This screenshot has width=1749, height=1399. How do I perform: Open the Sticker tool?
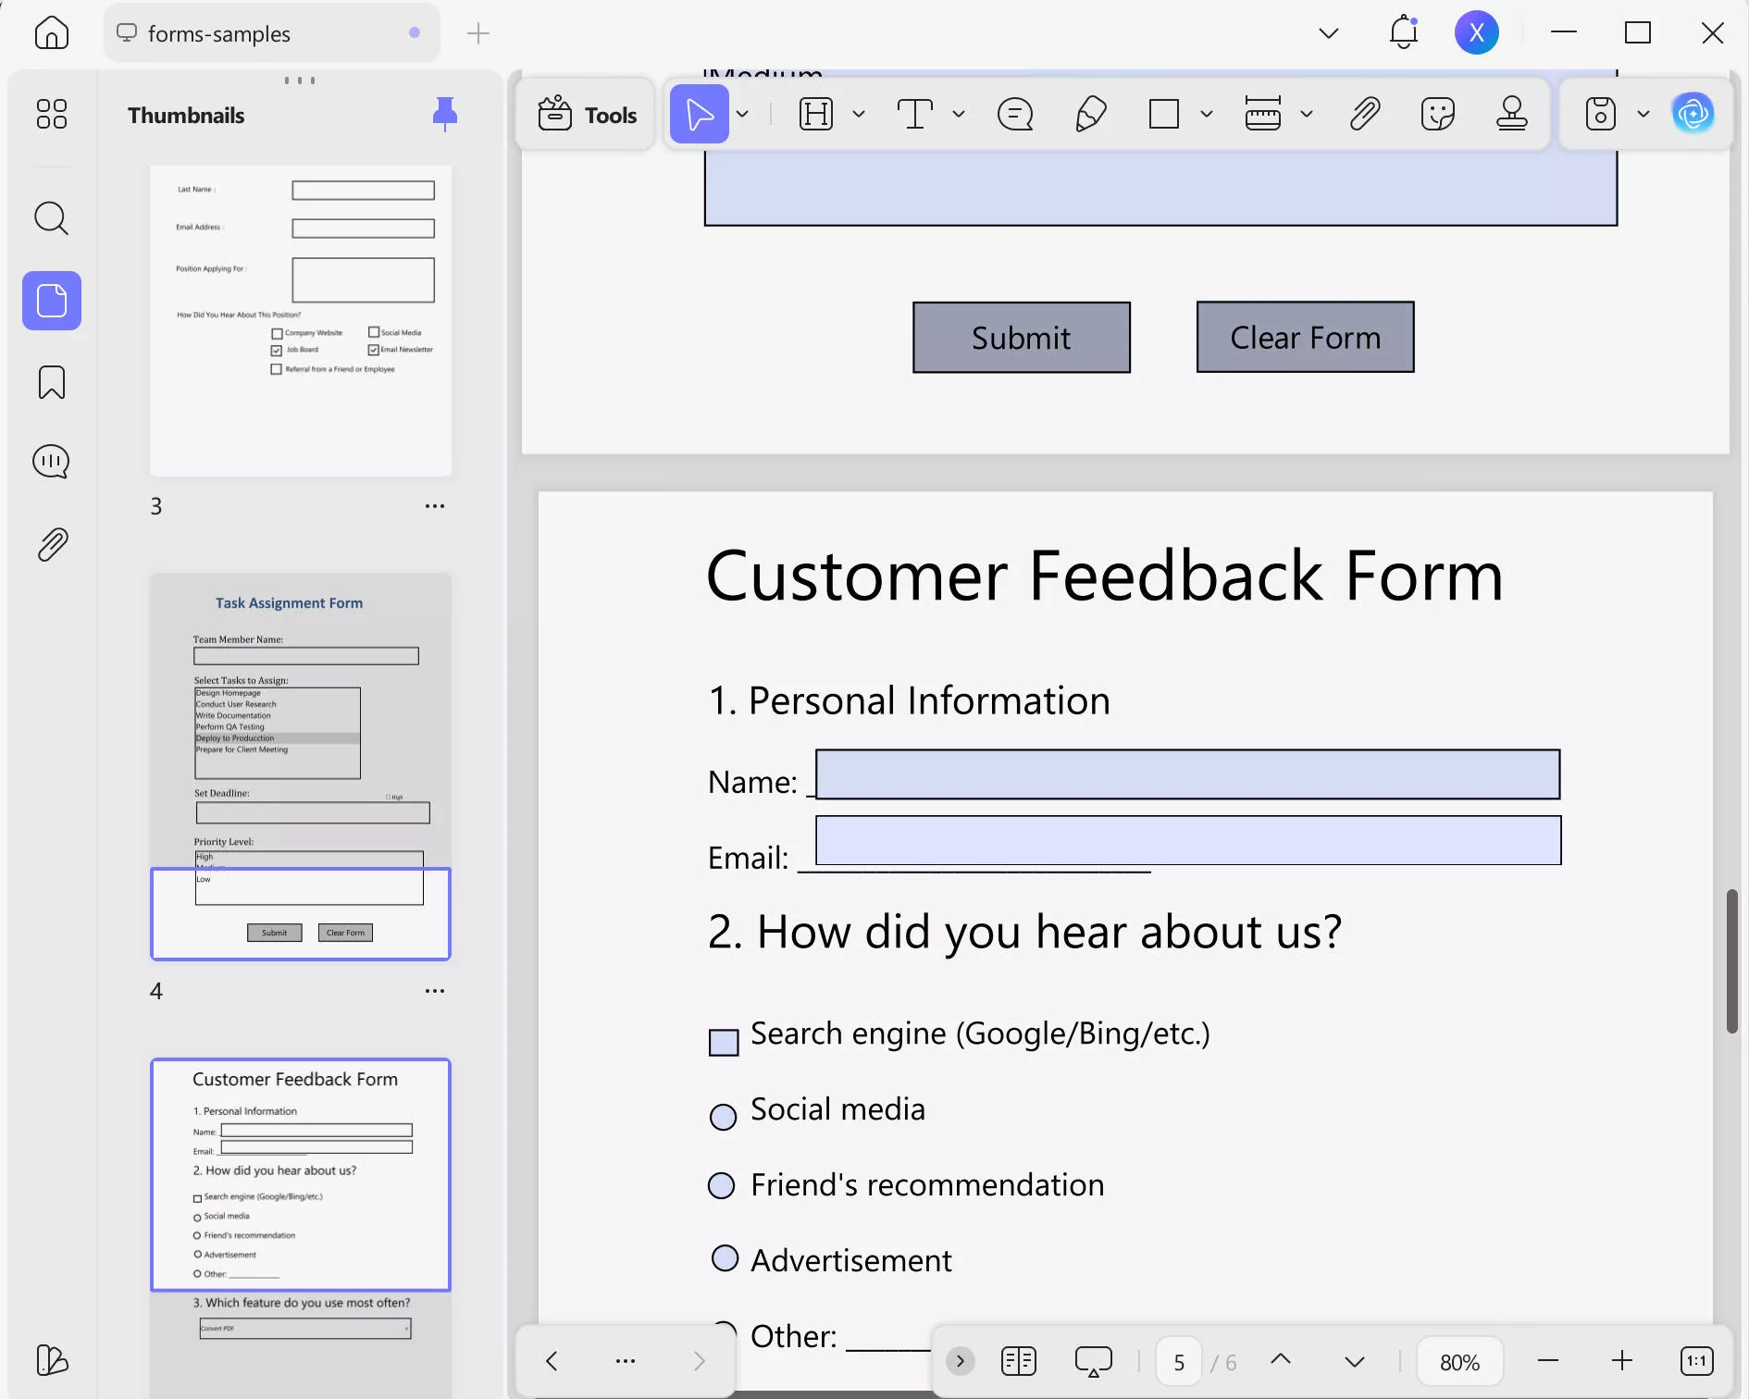pos(1438,113)
